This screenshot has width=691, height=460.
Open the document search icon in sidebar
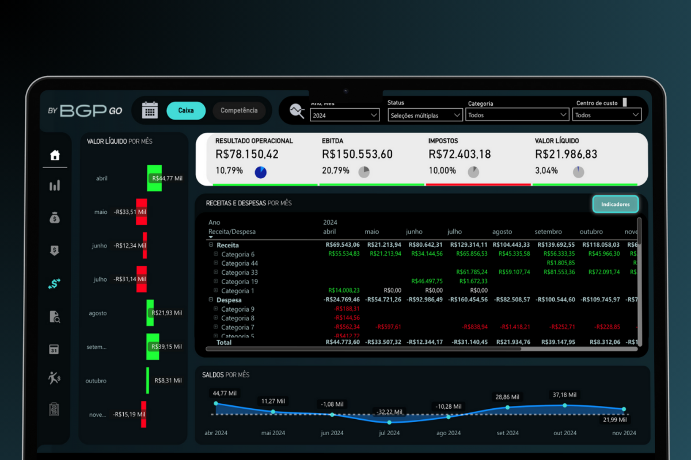pyautogui.click(x=55, y=316)
